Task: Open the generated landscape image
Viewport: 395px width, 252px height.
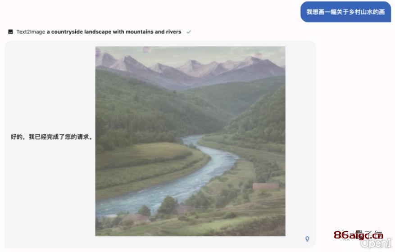Action: tap(190, 141)
